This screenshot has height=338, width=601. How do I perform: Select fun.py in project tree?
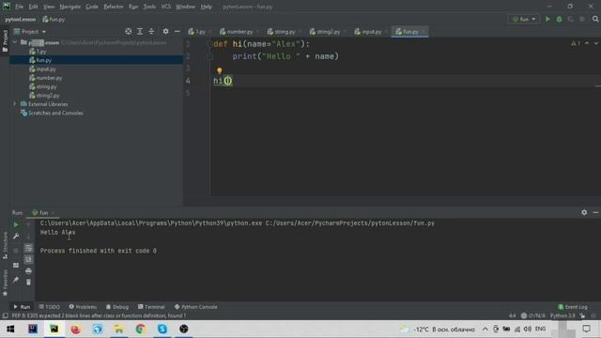[40, 60]
